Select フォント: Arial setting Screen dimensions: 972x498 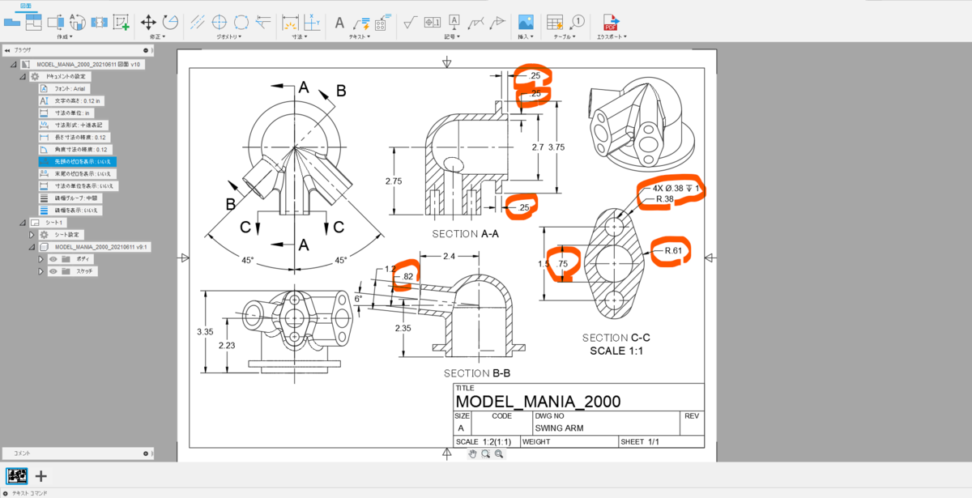[64, 88]
